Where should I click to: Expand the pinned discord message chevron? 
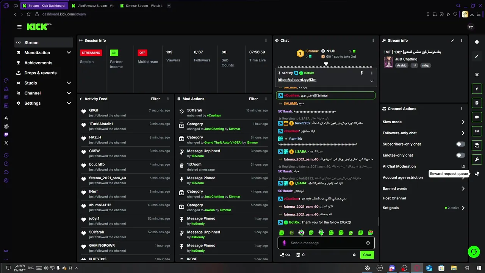[372, 81]
